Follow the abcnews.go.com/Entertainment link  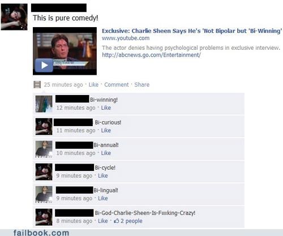click(151, 55)
